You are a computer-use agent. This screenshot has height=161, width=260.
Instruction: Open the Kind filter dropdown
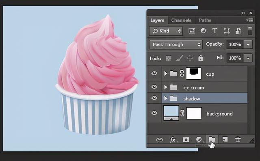[x=166, y=31]
